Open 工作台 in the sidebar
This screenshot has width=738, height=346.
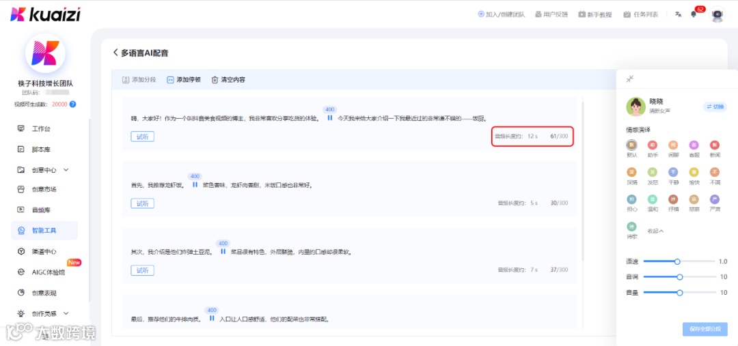click(40, 129)
